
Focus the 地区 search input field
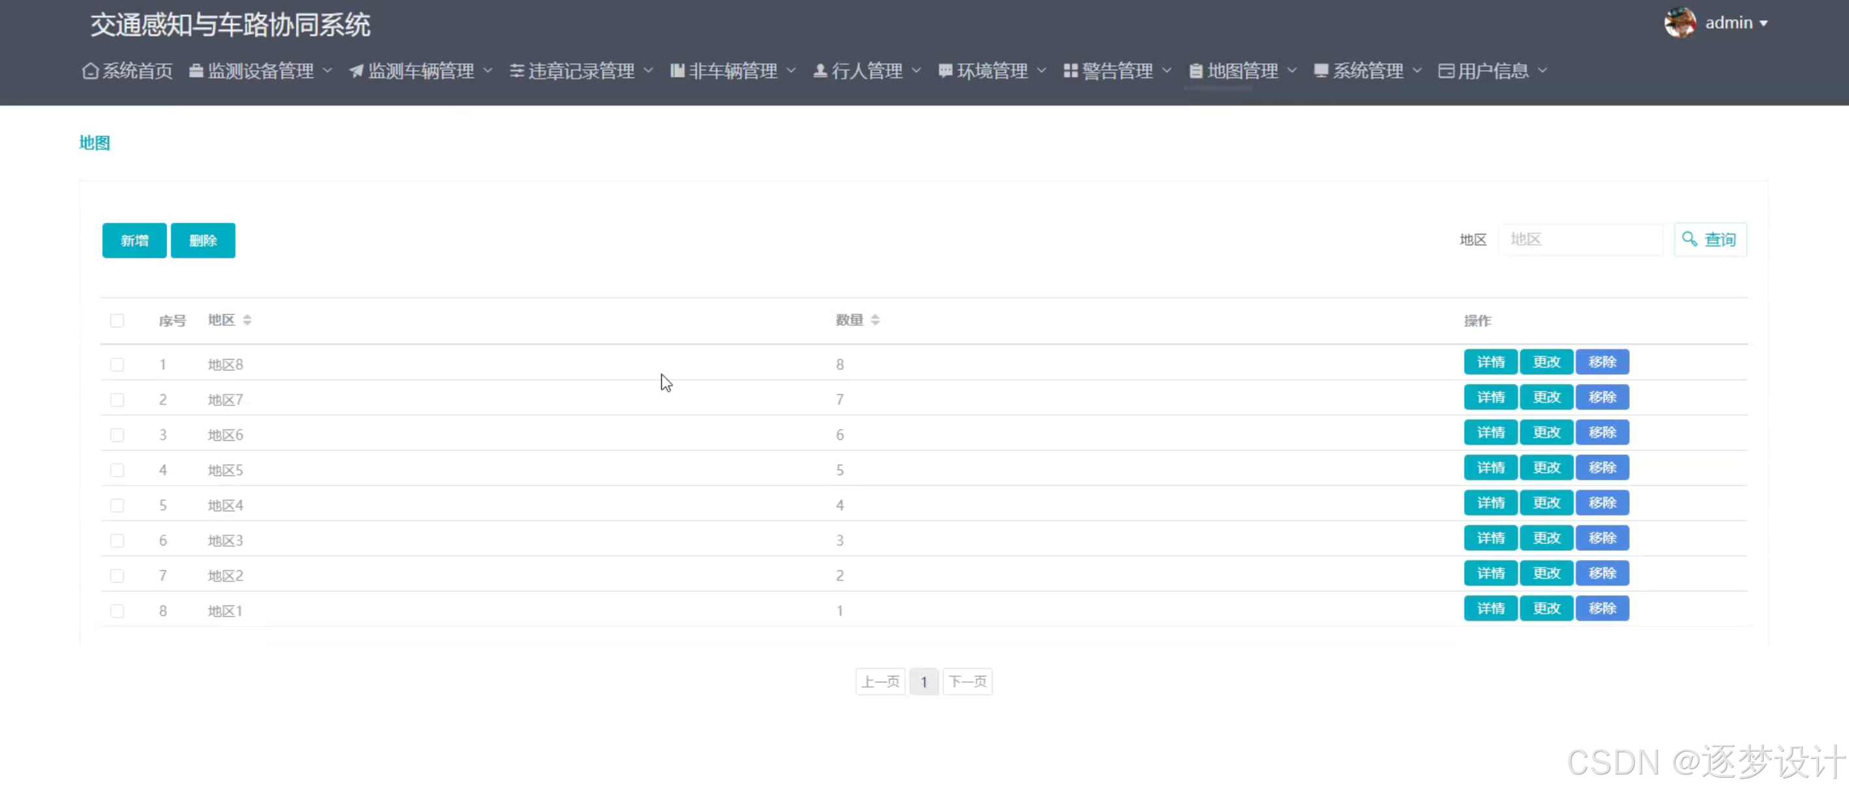click(x=1579, y=239)
